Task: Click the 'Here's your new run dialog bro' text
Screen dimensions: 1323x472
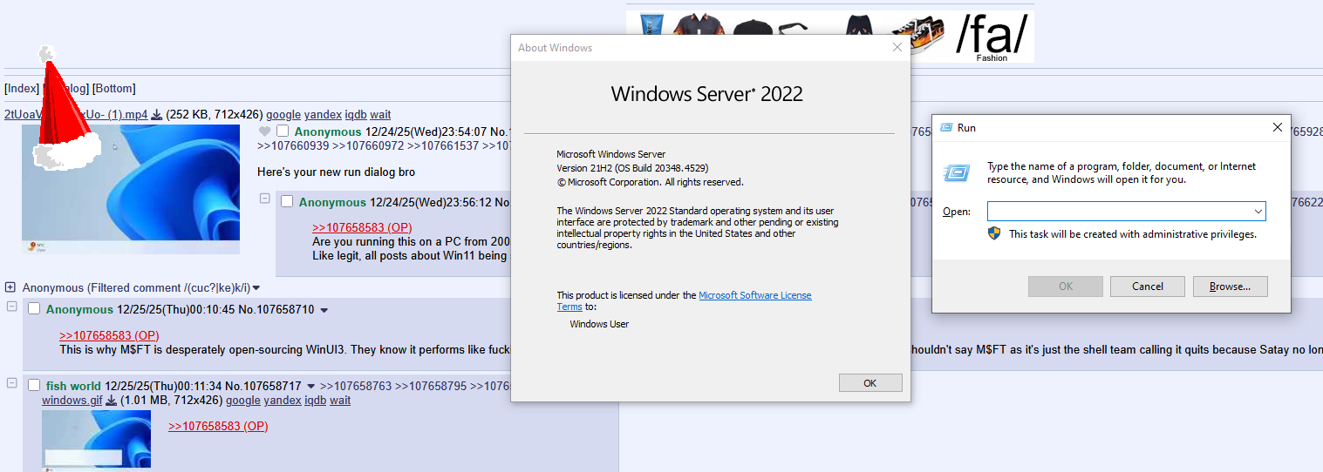Action: (x=336, y=172)
